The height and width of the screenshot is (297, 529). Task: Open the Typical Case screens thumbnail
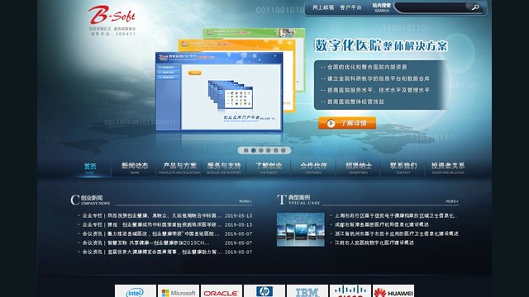click(301, 229)
